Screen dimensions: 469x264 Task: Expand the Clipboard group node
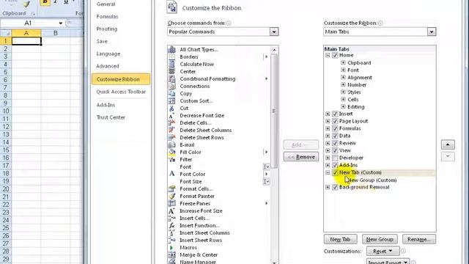[x=343, y=62]
